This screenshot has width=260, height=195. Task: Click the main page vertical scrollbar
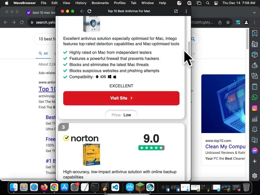tap(247, 39)
